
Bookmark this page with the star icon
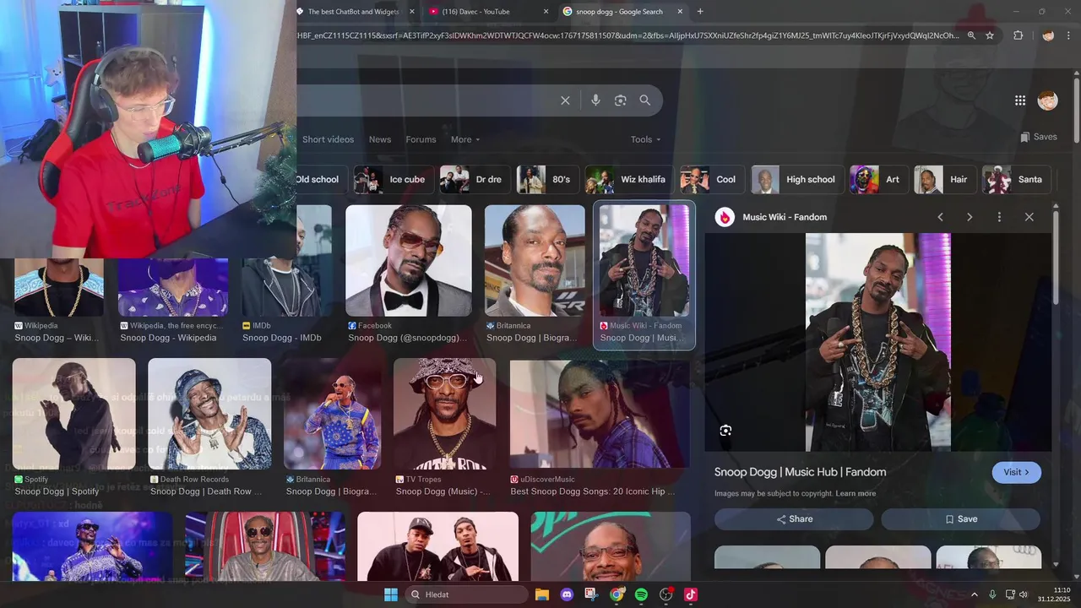click(990, 35)
